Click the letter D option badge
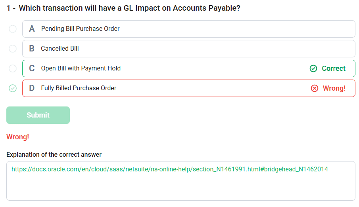This screenshot has width=359, height=207. [x=32, y=88]
